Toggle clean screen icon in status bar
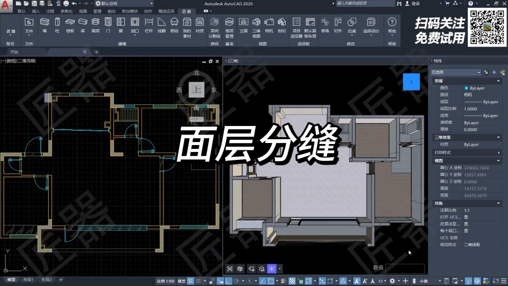508x286 pixels. tap(496, 281)
